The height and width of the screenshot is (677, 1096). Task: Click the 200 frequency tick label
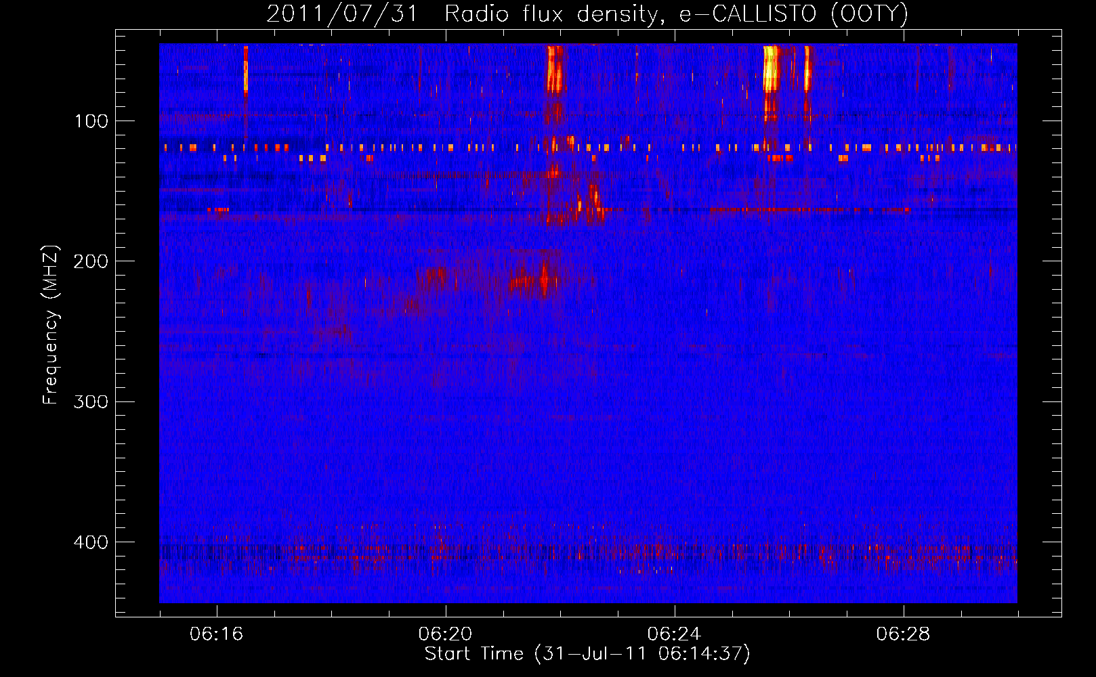tap(91, 261)
